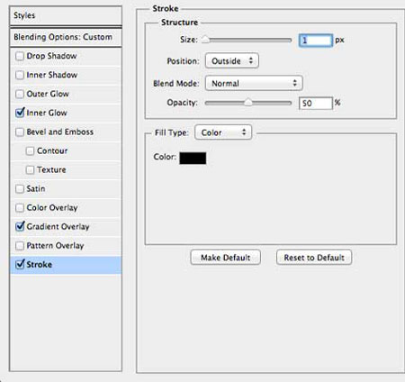405x382 pixels.
Task: Click the Opacity slider handle
Action: coord(248,103)
